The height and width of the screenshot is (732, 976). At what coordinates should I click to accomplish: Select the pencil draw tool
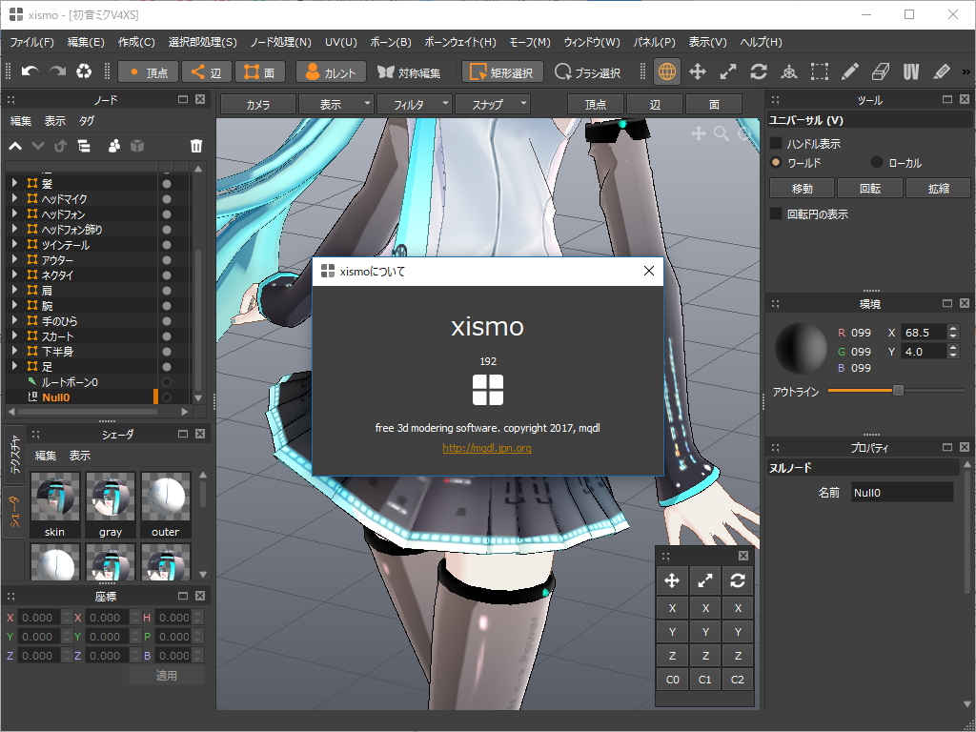(x=849, y=71)
